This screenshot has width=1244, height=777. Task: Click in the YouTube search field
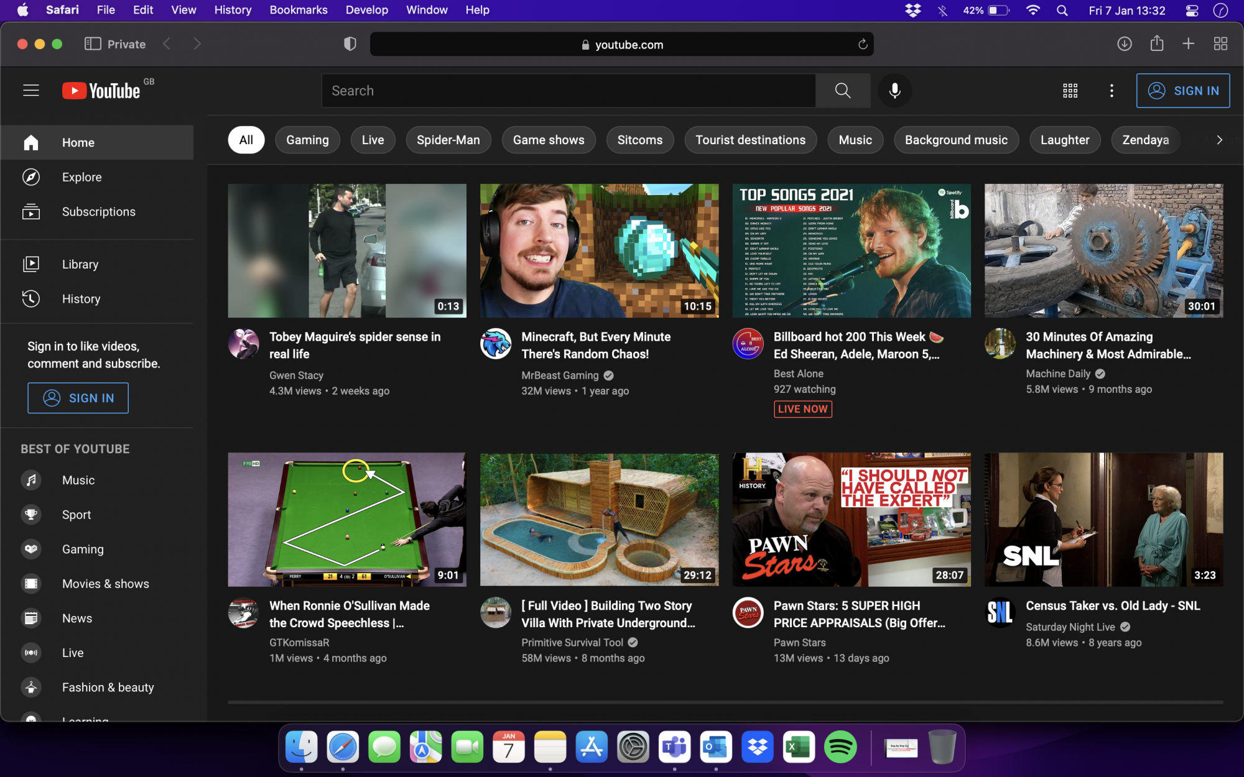point(568,91)
